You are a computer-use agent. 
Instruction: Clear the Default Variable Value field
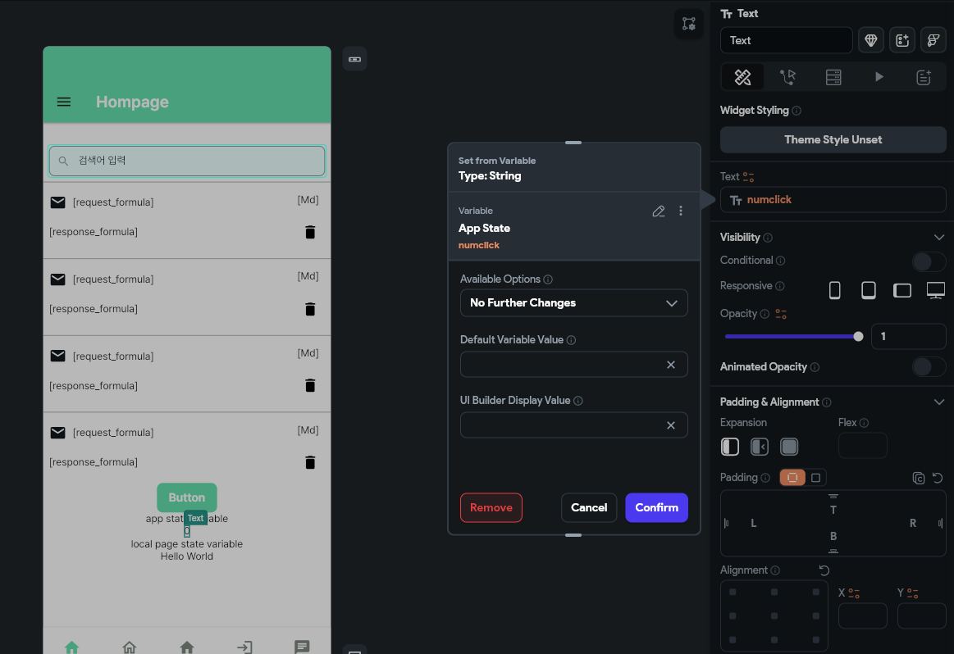[x=670, y=365]
